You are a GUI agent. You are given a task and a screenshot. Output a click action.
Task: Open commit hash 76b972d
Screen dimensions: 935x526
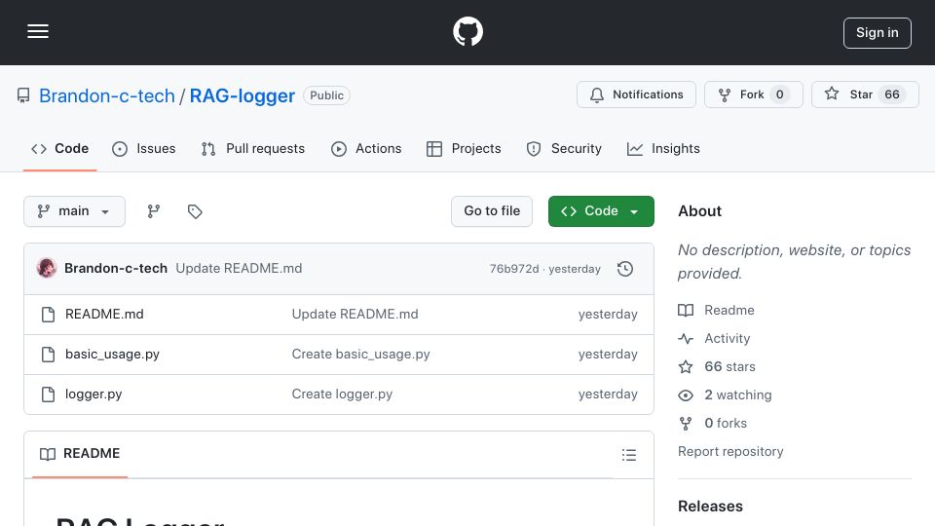[514, 269]
